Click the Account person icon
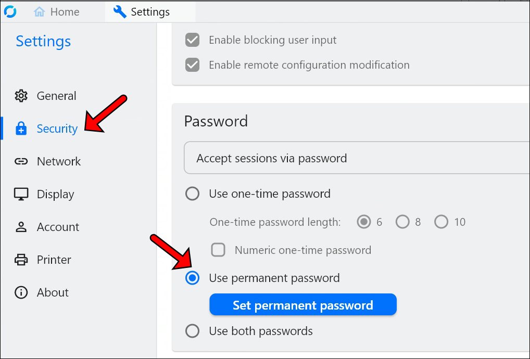The image size is (530, 359). pos(21,227)
